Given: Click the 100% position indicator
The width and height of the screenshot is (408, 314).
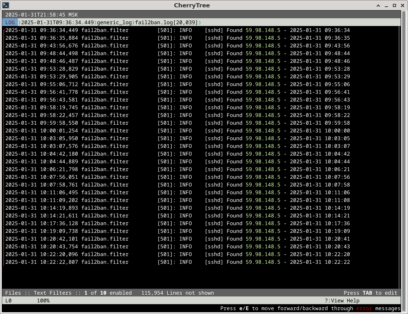Looking at the screenshot, I should tap(43, 301).
